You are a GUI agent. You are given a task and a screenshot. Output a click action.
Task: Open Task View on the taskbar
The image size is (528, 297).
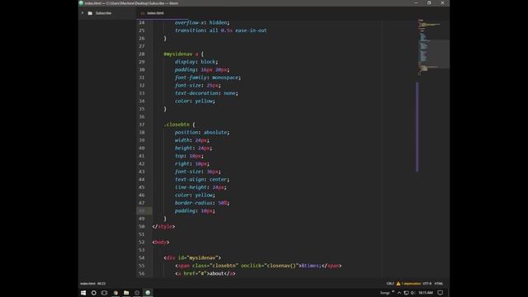point(105,293)
